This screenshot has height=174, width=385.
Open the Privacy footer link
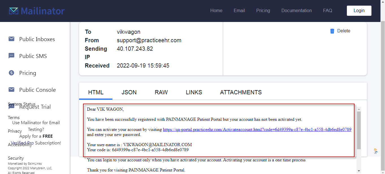15,131
